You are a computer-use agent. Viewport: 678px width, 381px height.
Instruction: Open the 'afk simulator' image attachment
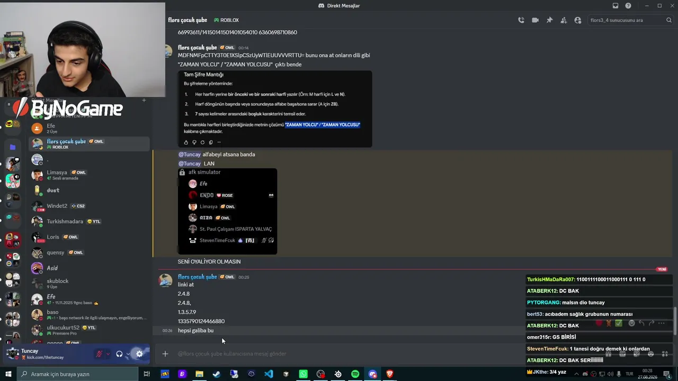coord(227,211)
